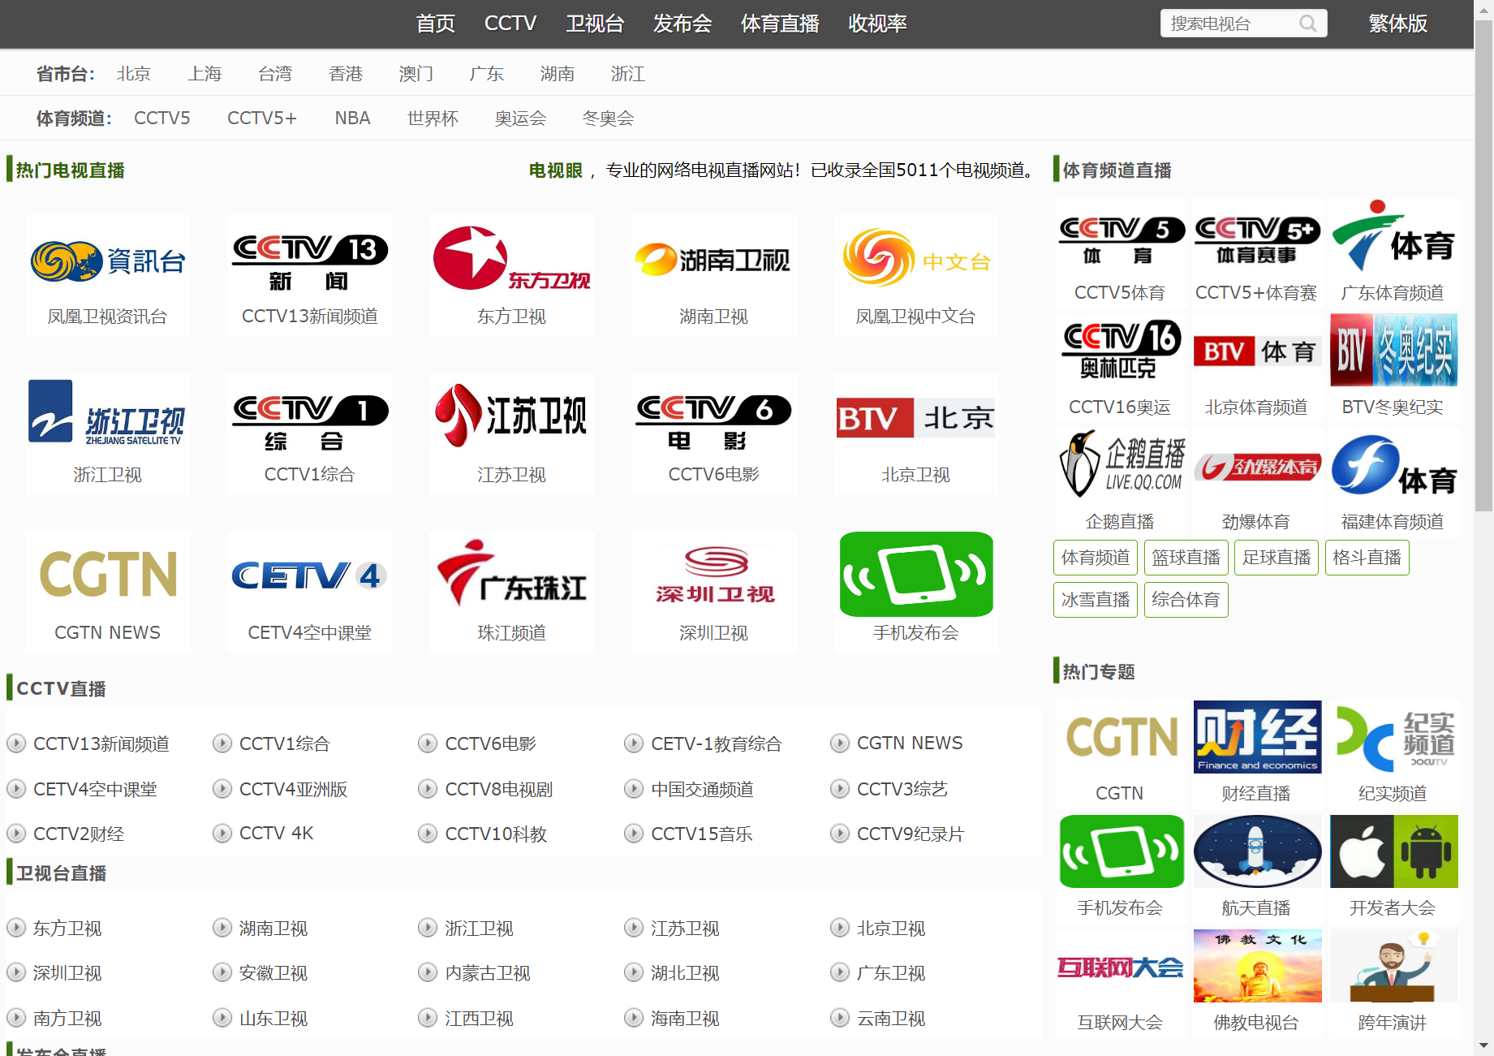Open the 香港 province link

[346, 74]
